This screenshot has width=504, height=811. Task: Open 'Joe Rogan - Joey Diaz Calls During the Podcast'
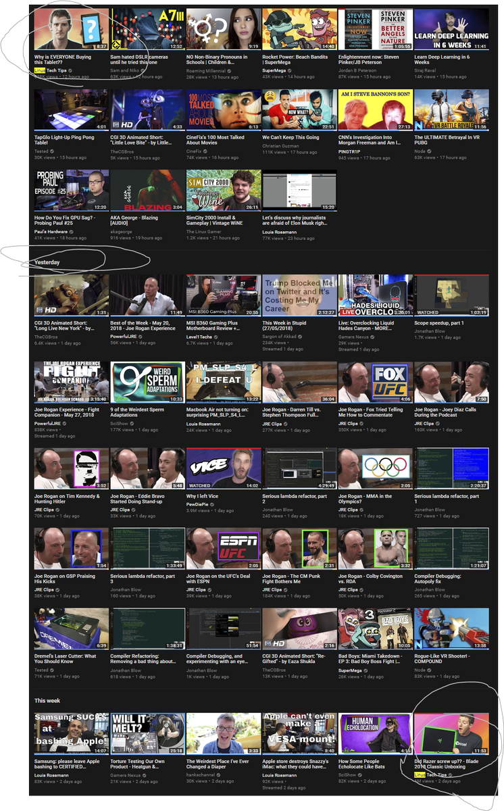click(445, 413)
